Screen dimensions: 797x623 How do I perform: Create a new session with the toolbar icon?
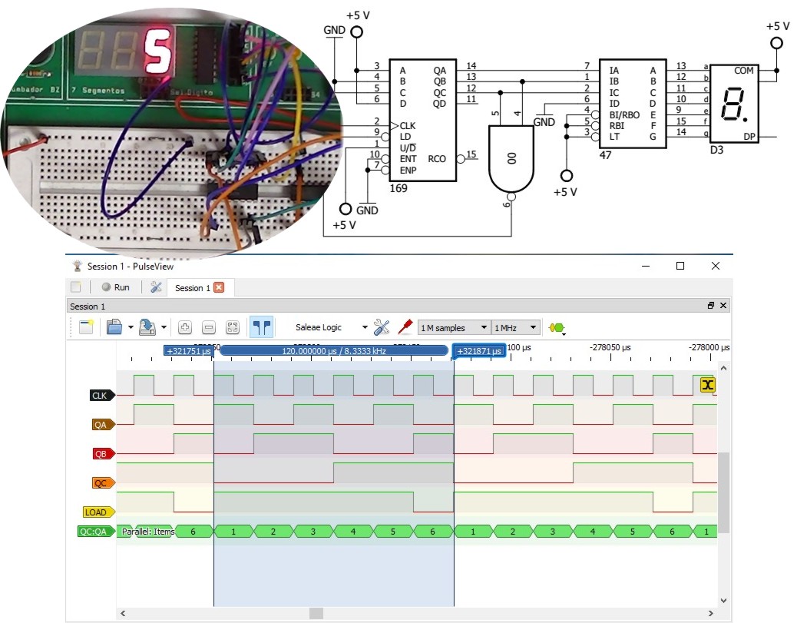(86, 327)
